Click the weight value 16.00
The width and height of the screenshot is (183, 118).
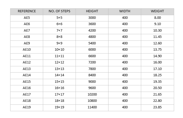(x=157, y=62)
